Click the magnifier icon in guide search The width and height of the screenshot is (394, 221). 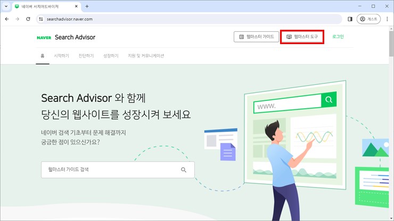(x=184, y=170)
